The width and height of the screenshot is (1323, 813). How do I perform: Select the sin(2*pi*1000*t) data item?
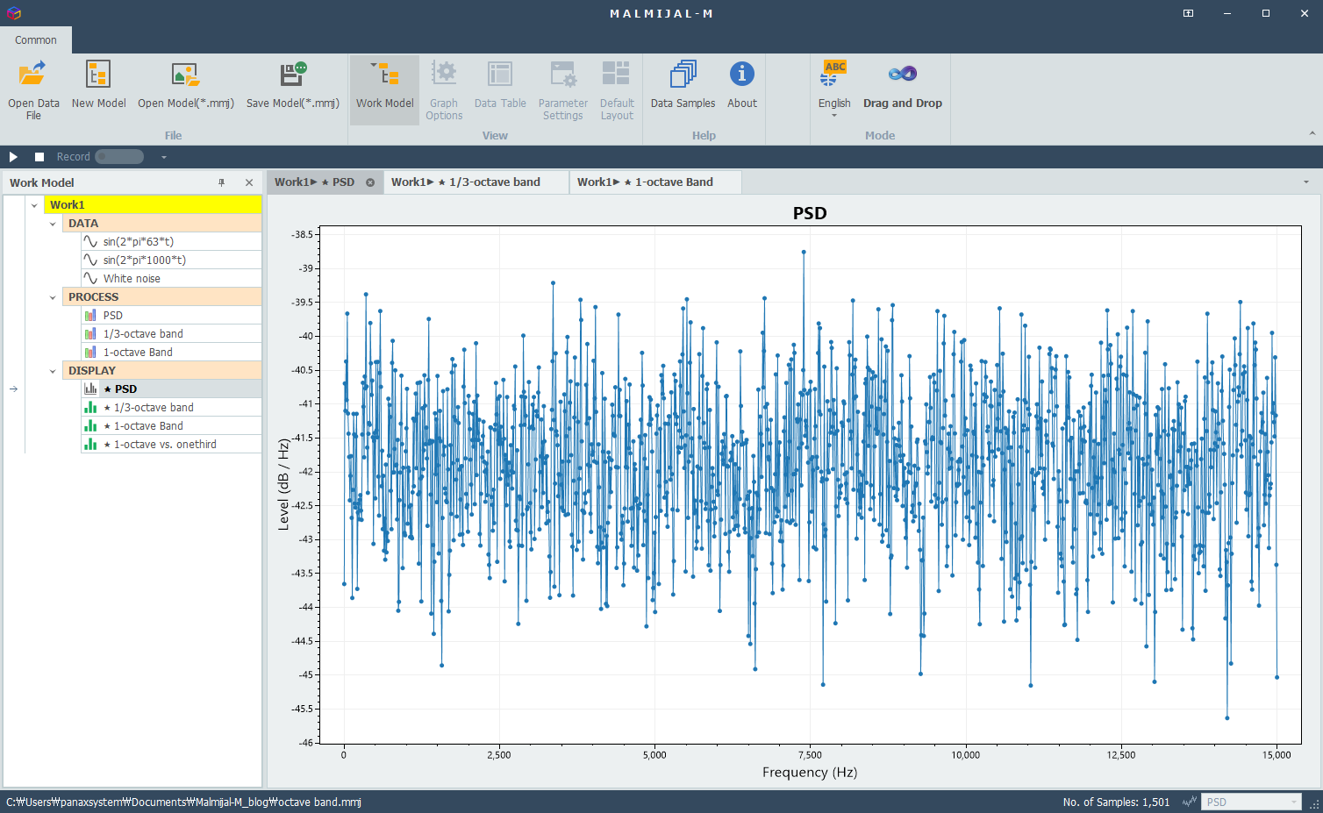pos(171,260)
